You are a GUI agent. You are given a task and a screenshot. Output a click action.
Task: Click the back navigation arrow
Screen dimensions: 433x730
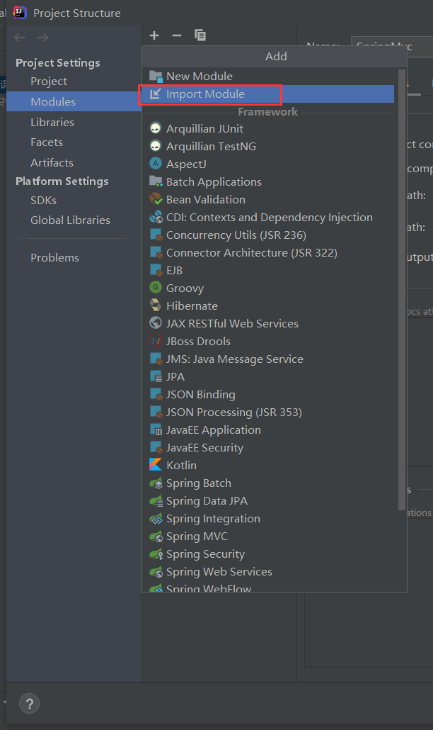coord(20,38)
